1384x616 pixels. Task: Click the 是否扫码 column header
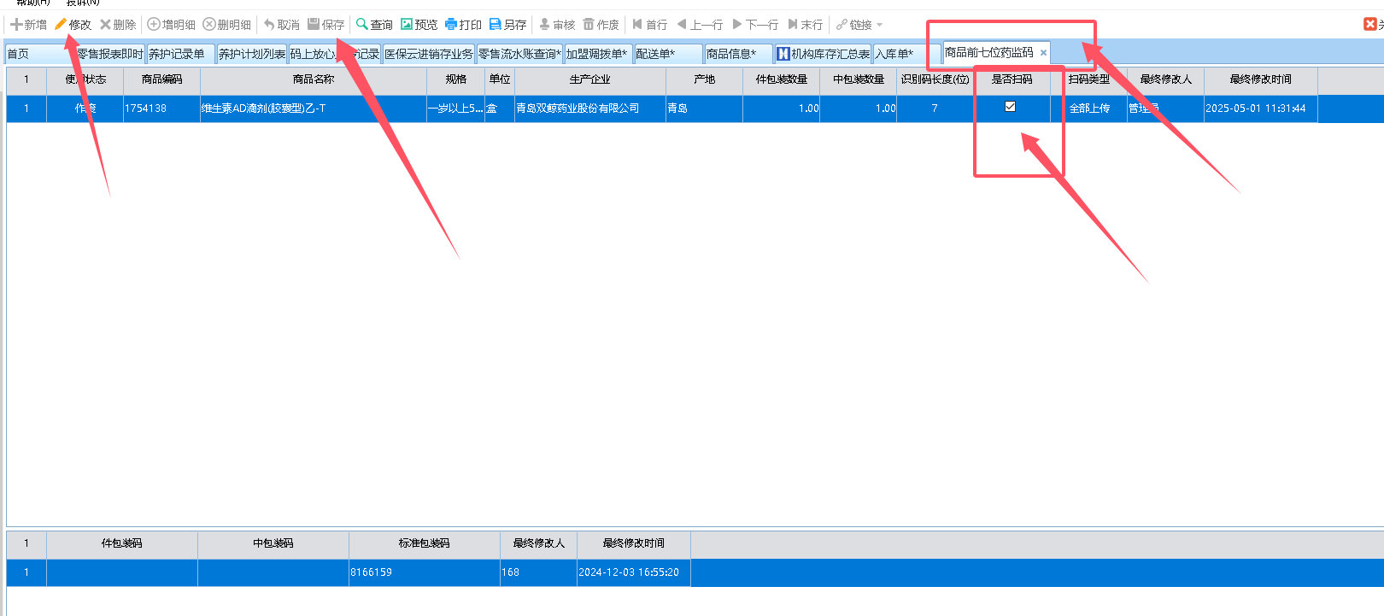[1012, 79]
